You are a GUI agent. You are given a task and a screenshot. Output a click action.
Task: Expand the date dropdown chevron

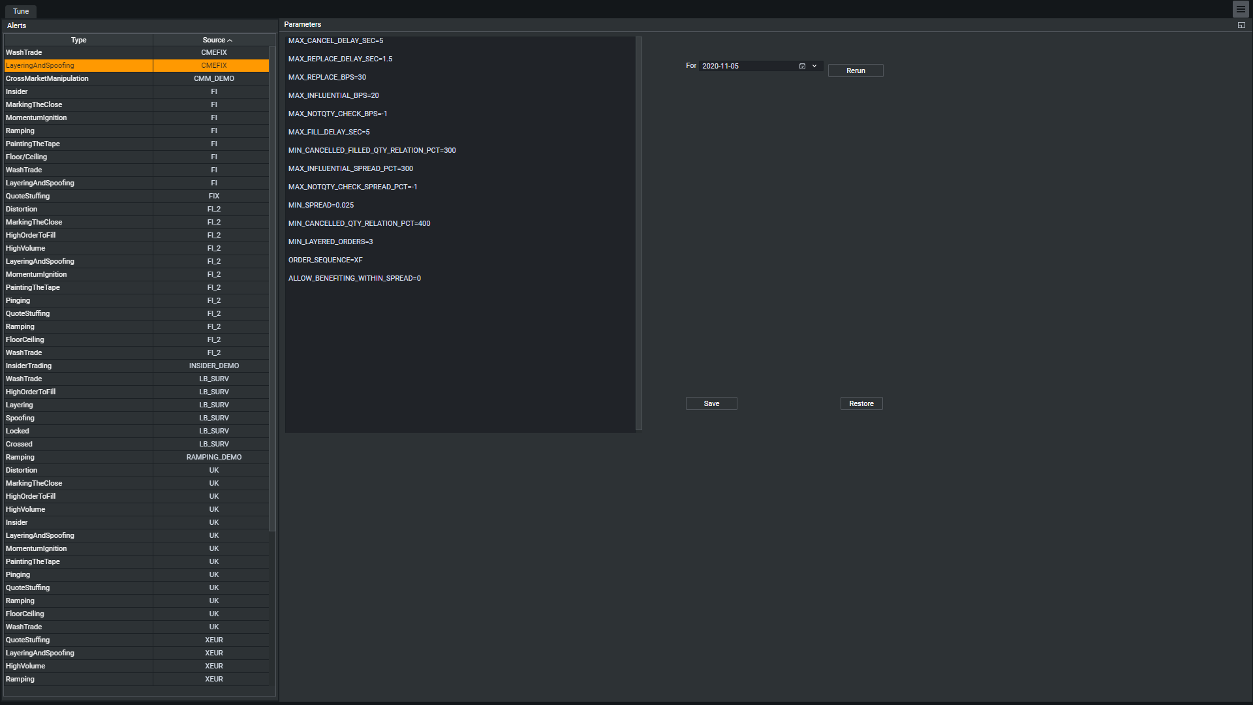point(814,66)
